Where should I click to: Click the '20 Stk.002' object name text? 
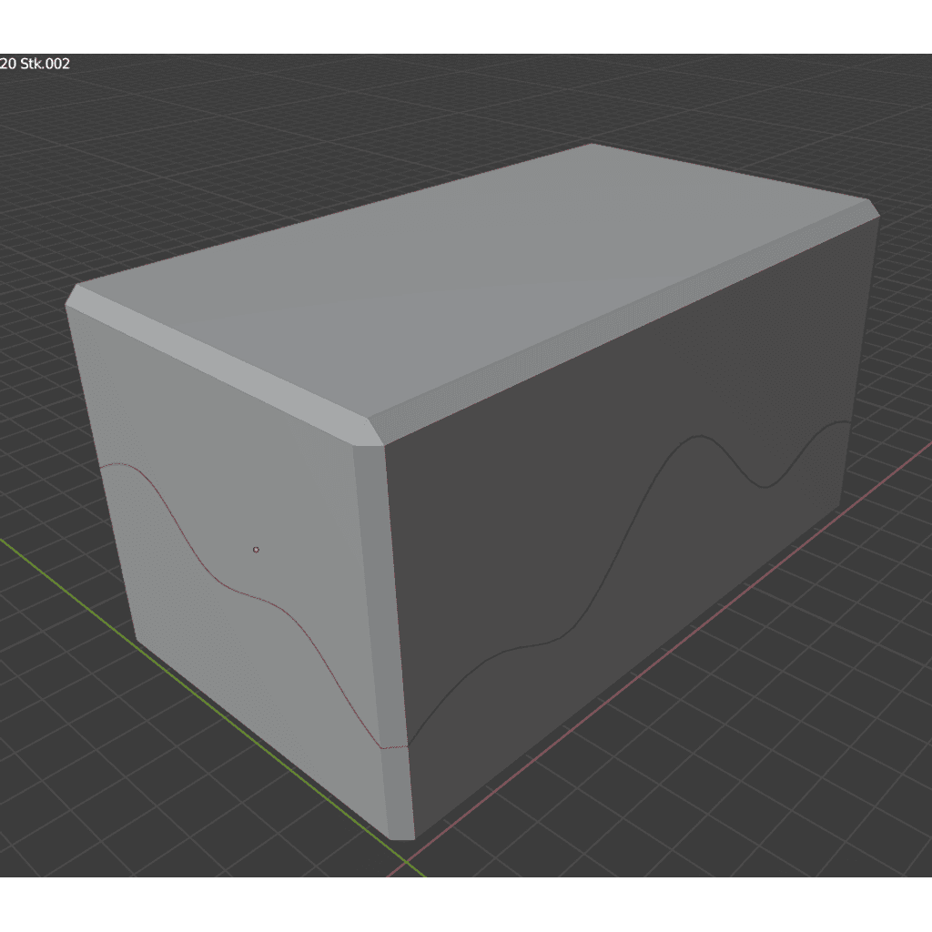click(35, 64)
